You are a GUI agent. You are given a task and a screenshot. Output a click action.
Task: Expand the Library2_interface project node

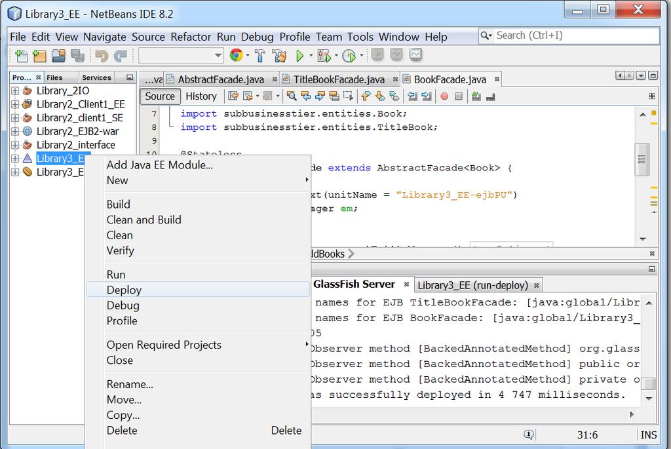tap(15, 145)
